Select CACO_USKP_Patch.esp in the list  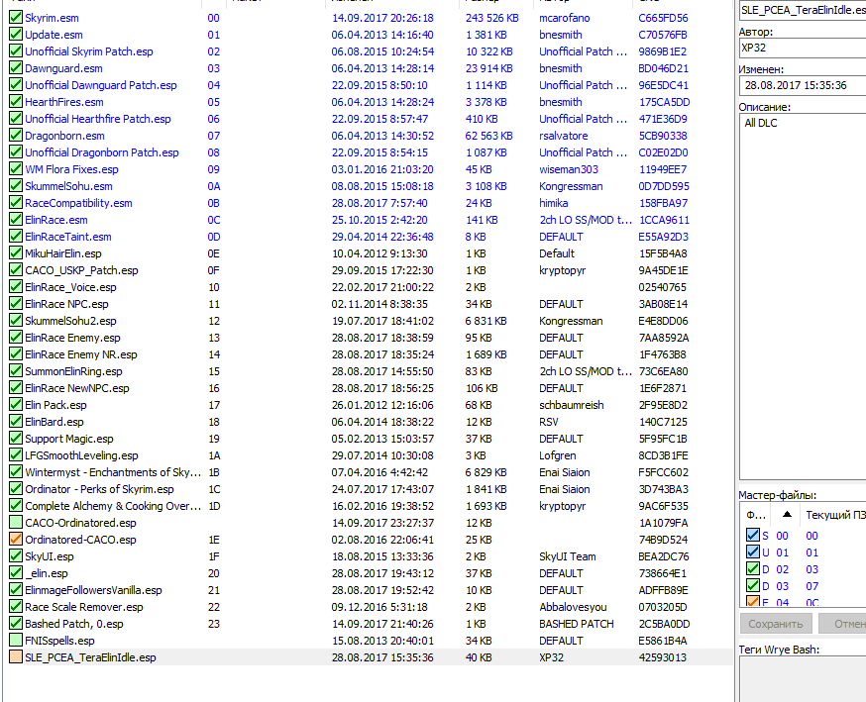[x=81, y=270]
